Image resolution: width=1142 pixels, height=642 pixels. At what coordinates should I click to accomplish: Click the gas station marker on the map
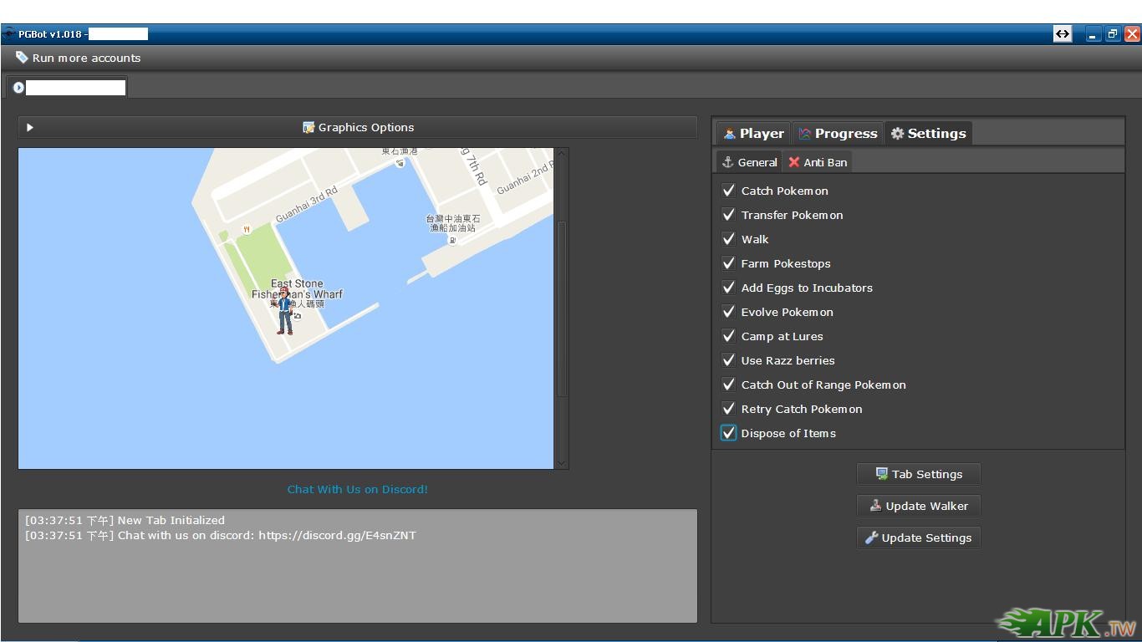coord(452,241)
